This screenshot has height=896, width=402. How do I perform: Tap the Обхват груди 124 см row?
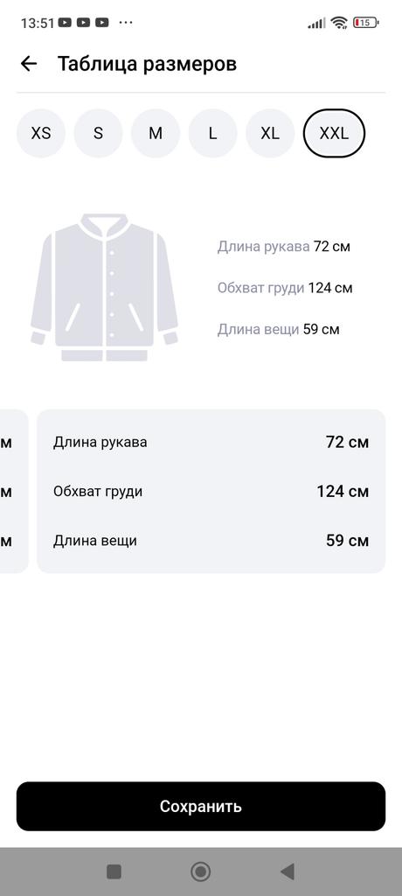[211, 492]
